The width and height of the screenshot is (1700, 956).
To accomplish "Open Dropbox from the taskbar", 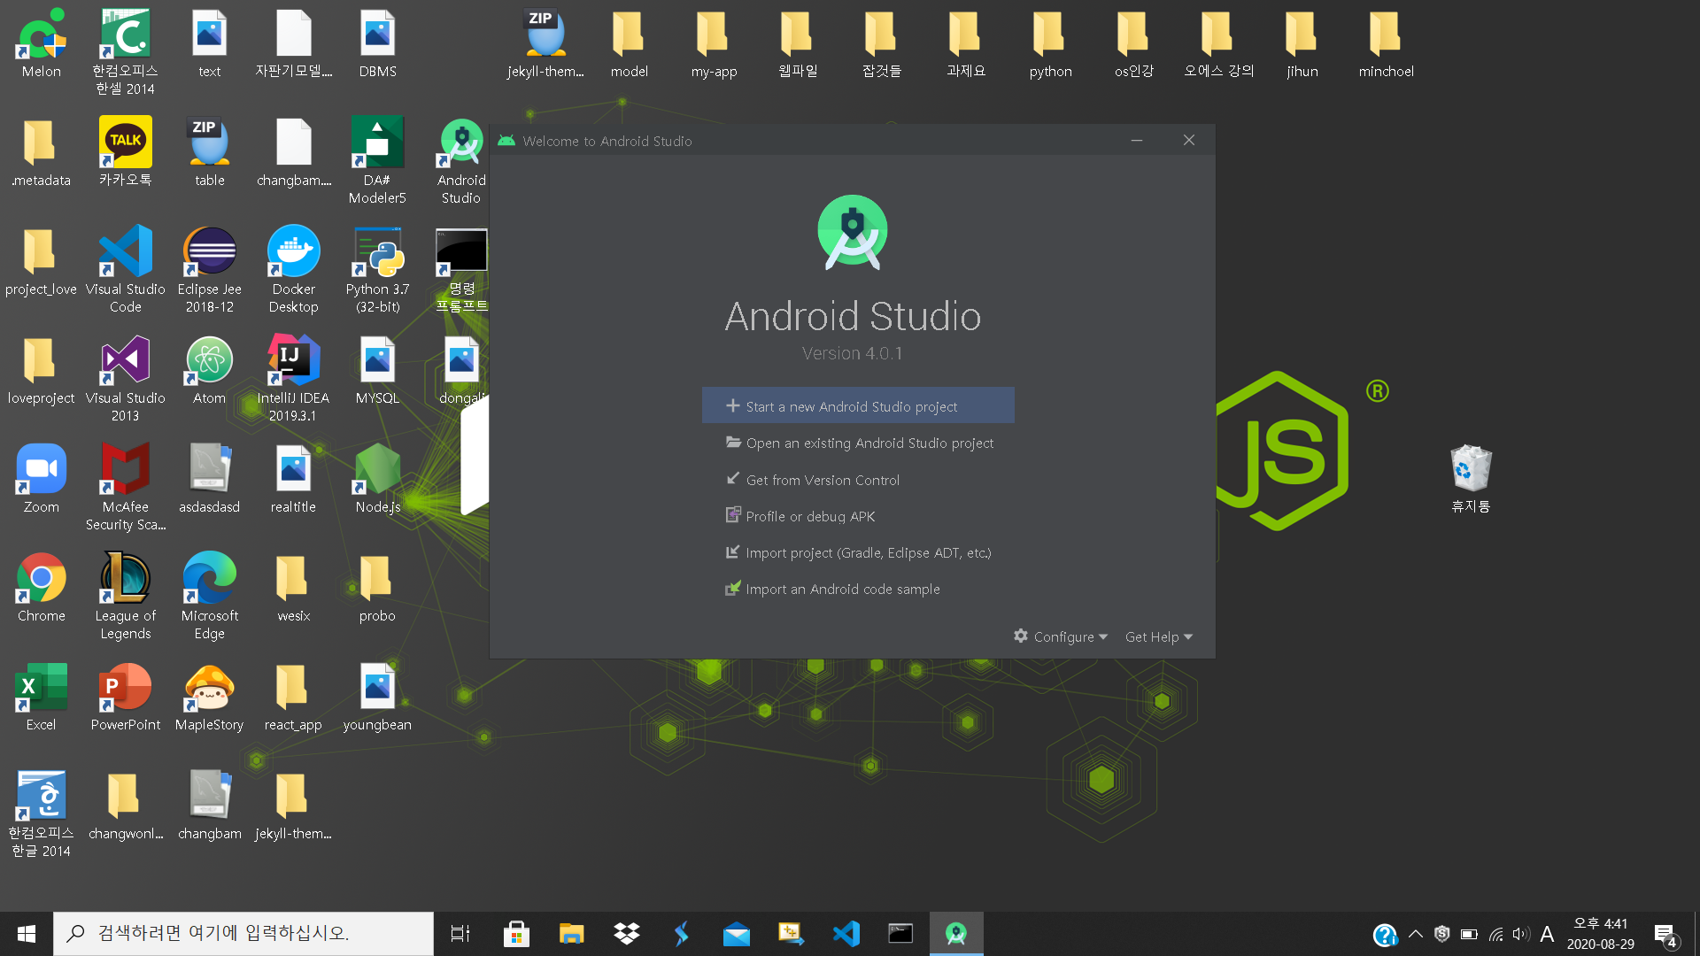I will tap(627, 934).
